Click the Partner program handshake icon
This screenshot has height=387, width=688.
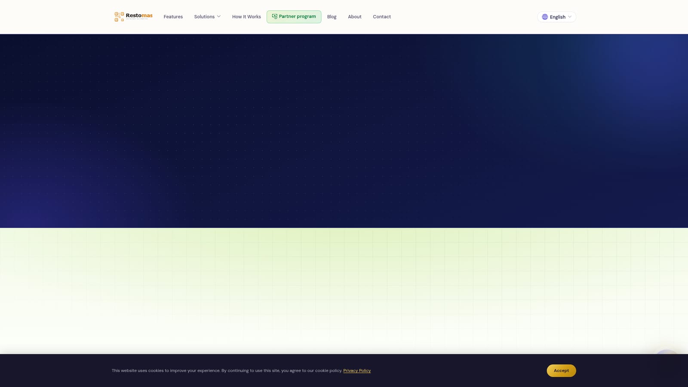pyautogui.click(x=274, y=16)
